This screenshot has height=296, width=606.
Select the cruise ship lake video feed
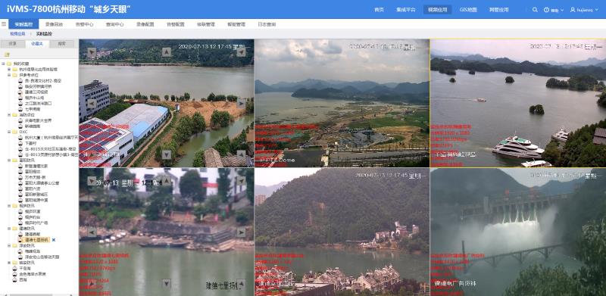518,103
